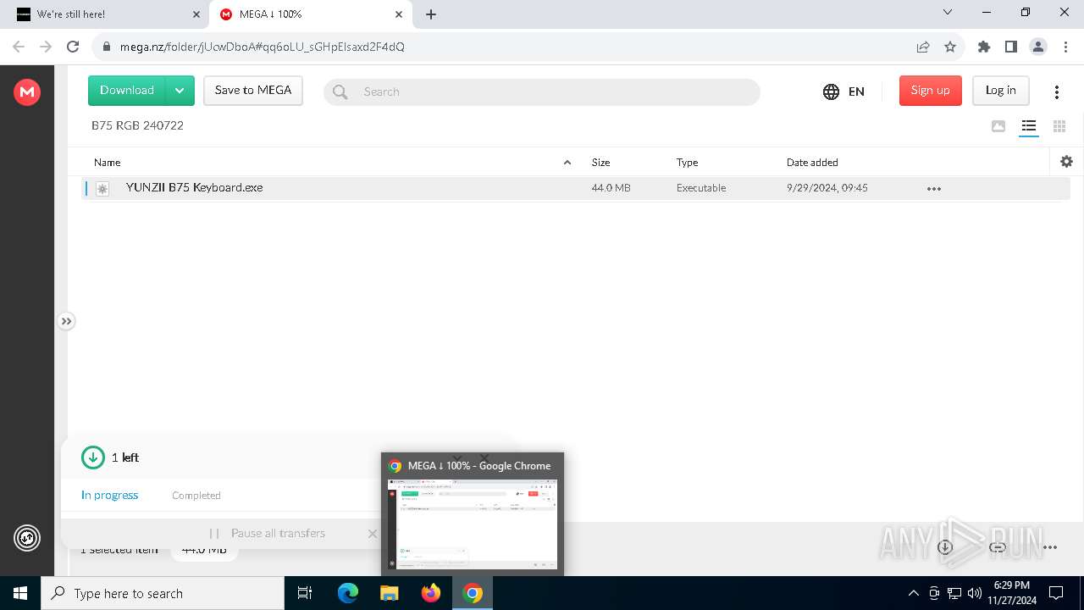Click the green download progress icon

tap(92, 457)
